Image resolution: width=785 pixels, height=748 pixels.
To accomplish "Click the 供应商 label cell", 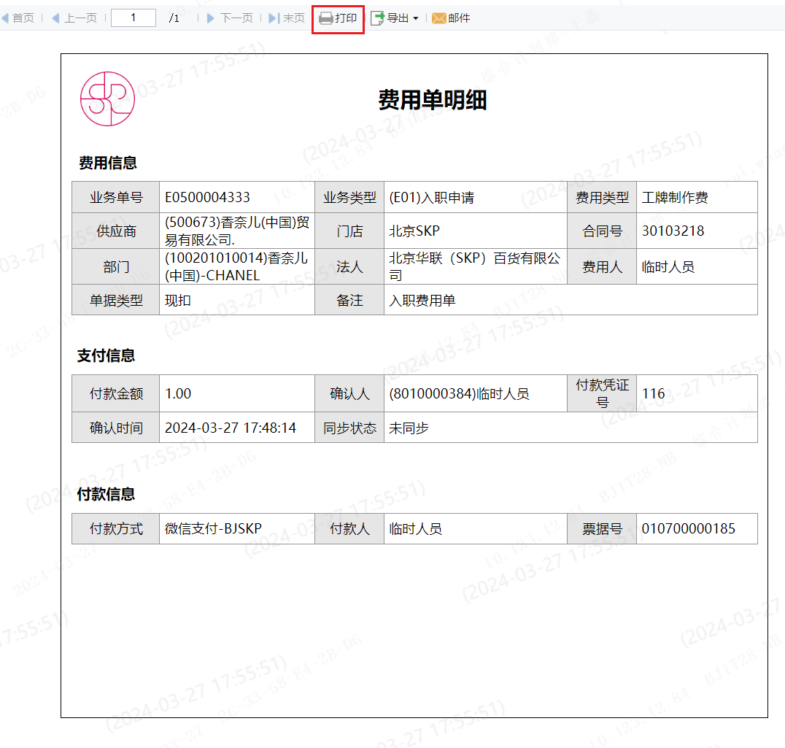I will (x=116, y=231).
